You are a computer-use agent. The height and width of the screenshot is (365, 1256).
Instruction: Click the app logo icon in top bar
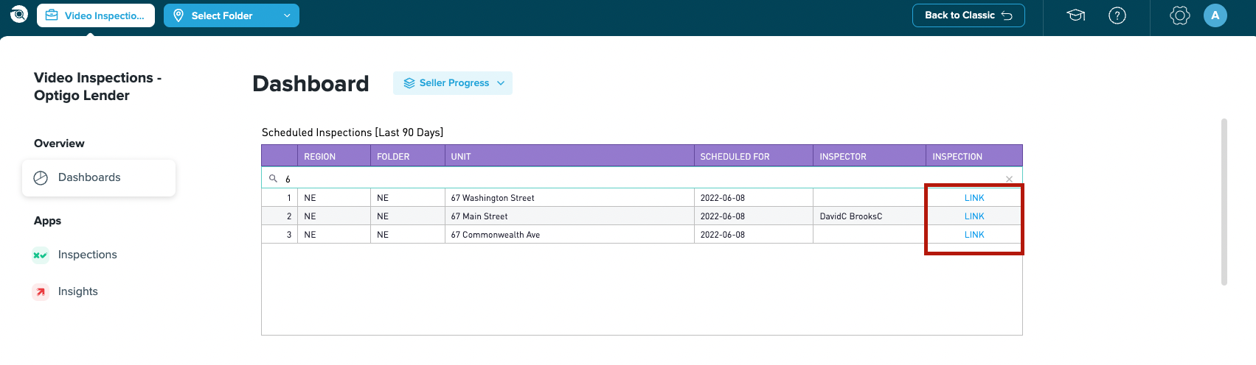tap(18, 14)
